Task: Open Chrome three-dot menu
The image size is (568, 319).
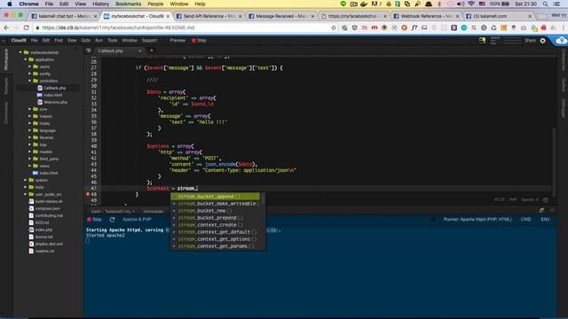Action: click(564, 27)
